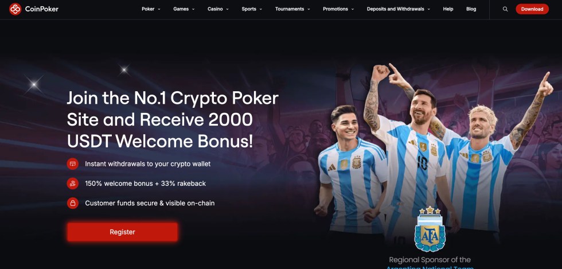Open the Casino dropdown arrow
Viewport: 562px width, 269px height.
[x=227, y=9]
